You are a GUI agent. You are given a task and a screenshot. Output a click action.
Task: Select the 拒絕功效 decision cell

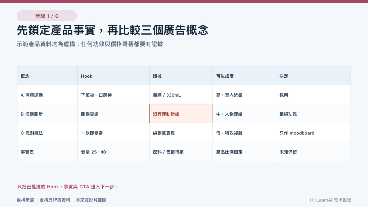coord(313,114)
